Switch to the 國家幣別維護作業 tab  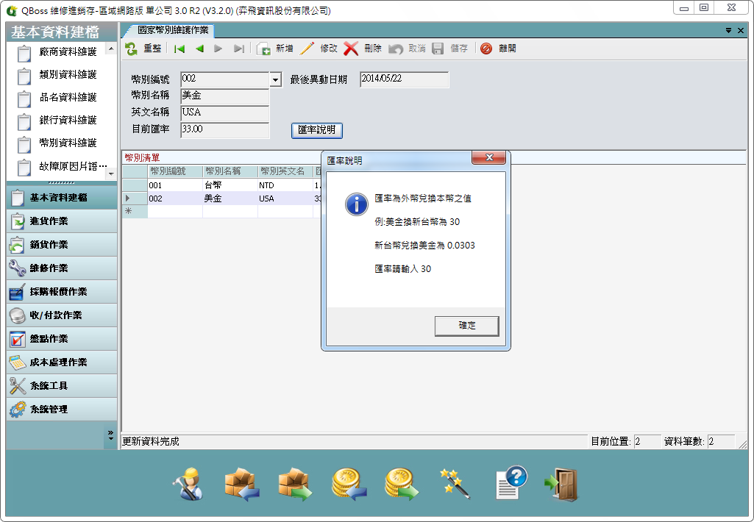pos(172,30)
